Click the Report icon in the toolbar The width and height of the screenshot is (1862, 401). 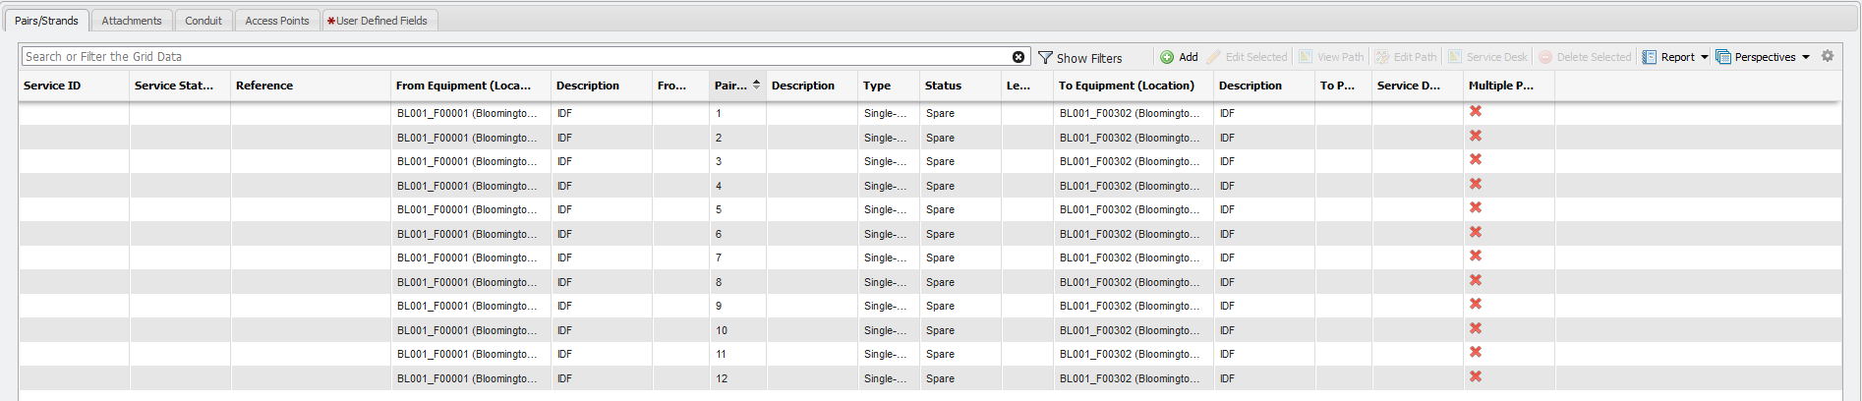click(x=1650, y=57)
